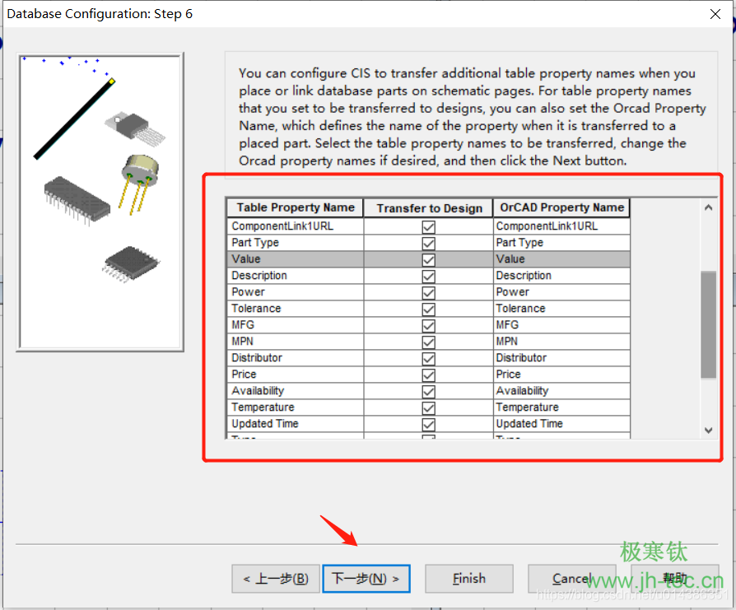The width and height of the screenshot is (736, 610).
Task: Toggle the MFG transfer checkbox
Action: tap(428, 325)
